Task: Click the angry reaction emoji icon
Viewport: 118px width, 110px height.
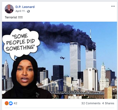Action: (7, 103)
